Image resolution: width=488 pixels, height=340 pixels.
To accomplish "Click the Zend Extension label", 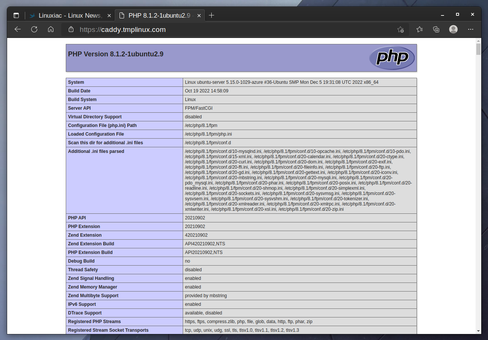I will coord(85,235).
